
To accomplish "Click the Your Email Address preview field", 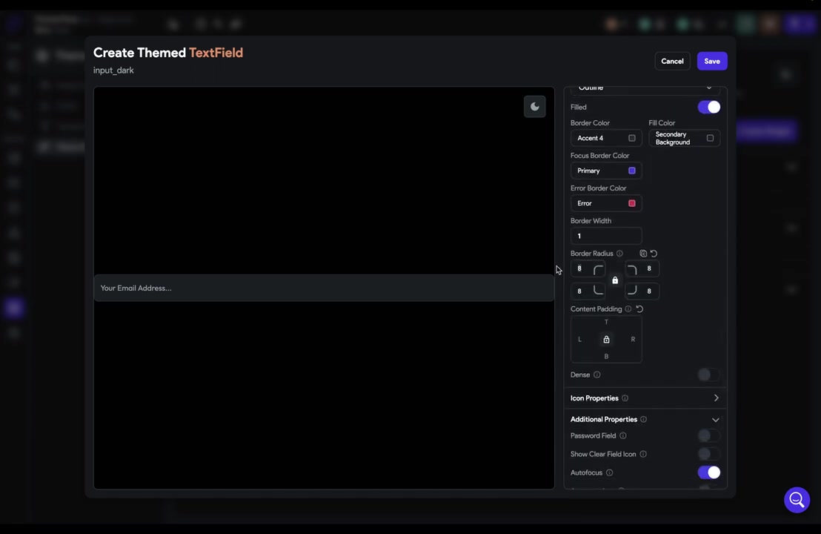I will coord(324,289).
